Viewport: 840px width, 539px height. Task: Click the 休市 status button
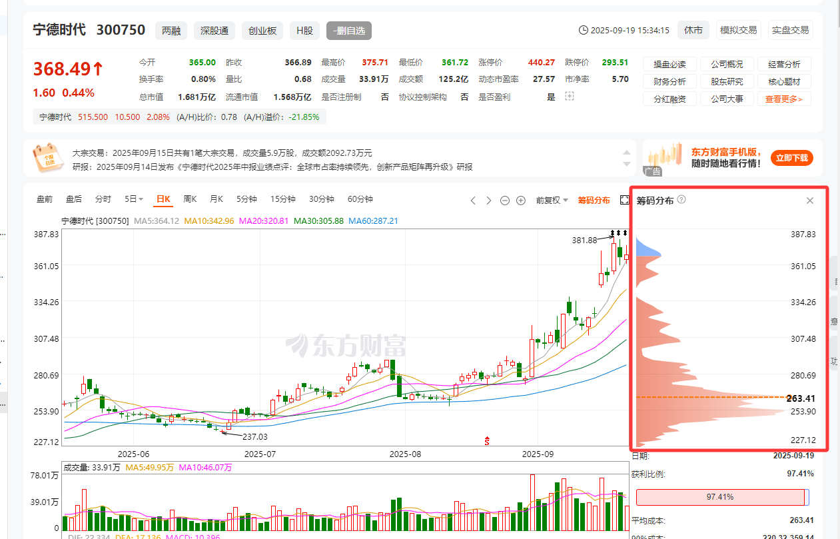coord(693,30)
